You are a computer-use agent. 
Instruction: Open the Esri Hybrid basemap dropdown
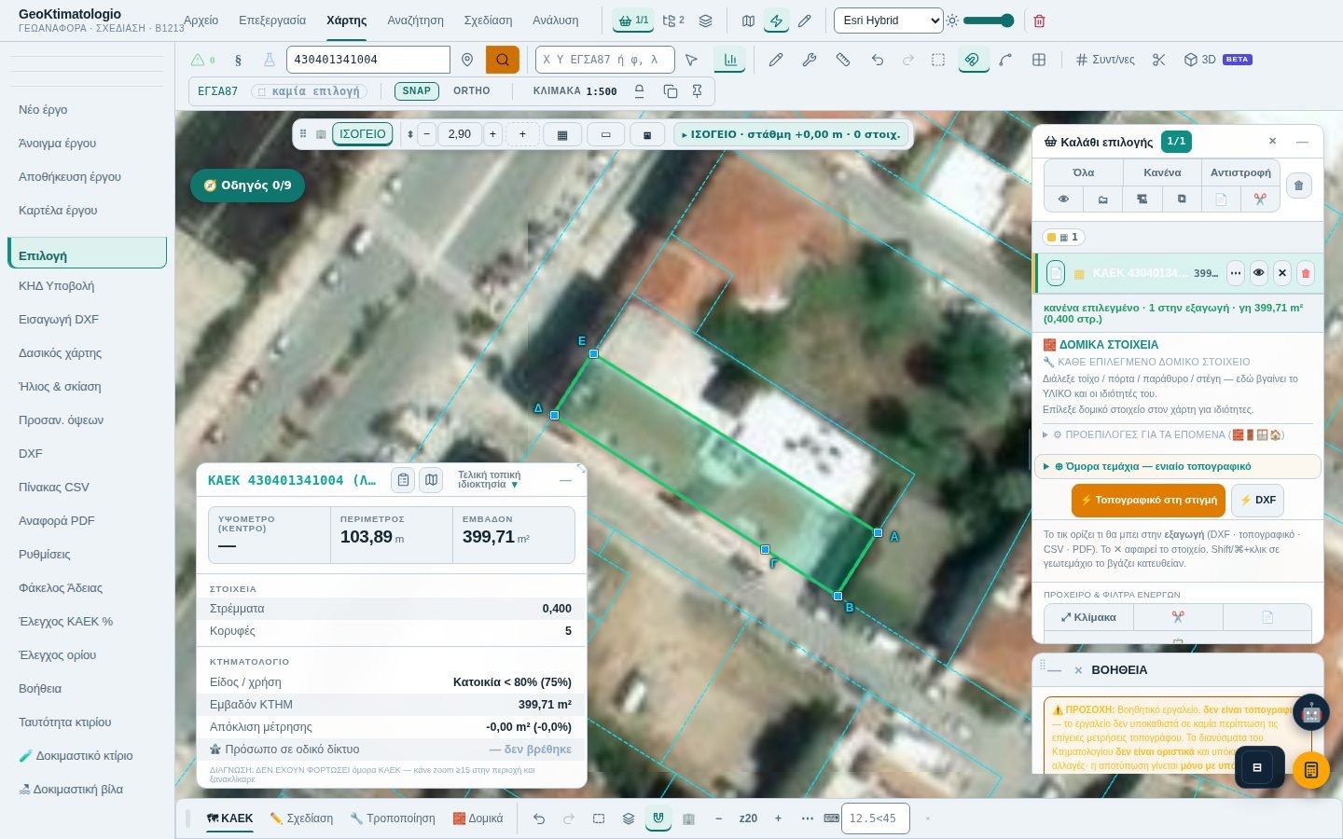(888, 21)
